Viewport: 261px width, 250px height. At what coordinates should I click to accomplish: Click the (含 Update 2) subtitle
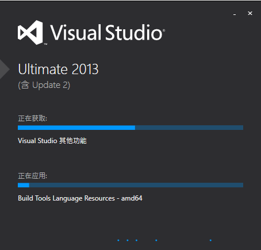[x=44, y=85]
